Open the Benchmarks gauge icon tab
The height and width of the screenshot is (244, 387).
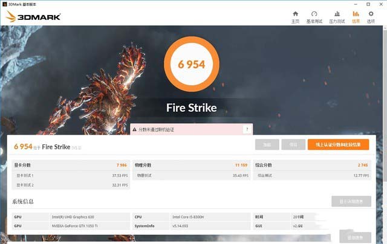(x=314, y=14)
